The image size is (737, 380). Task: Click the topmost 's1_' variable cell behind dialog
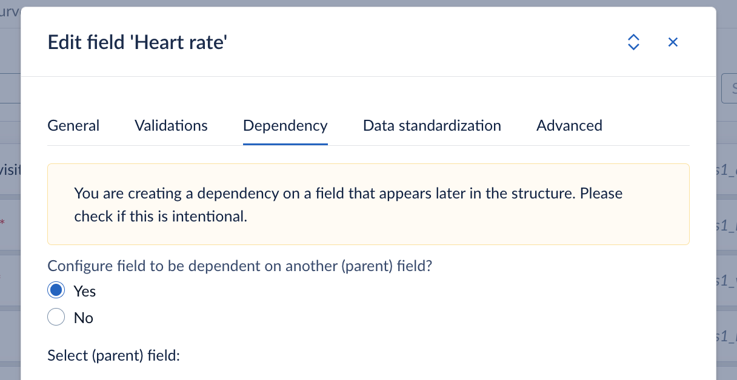coord(726,171)
